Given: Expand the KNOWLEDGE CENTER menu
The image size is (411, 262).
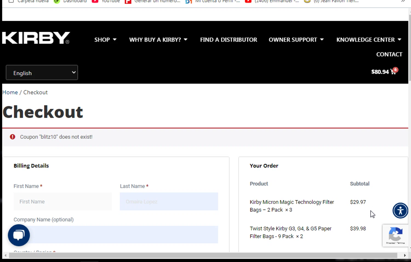Looking at the screenshot, I should tap(369, 40).
